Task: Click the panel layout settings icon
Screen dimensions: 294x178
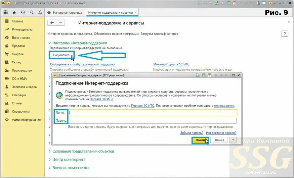Action: point(264,3)
